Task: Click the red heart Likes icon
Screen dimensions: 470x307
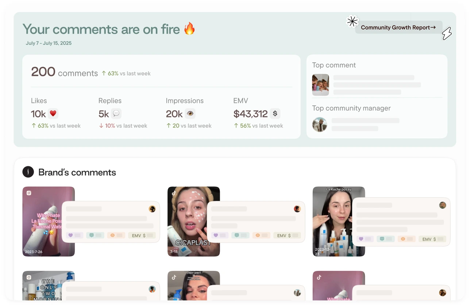Action: (x=53, y=114)
